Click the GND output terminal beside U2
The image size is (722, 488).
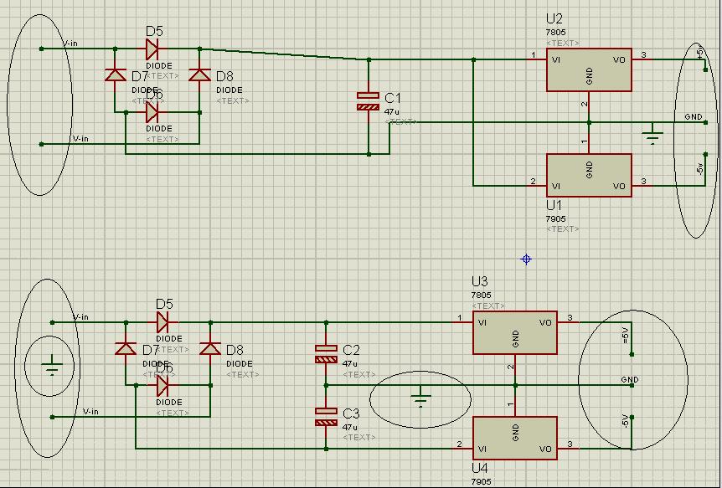pyautogui.click(x=705, y=122)
